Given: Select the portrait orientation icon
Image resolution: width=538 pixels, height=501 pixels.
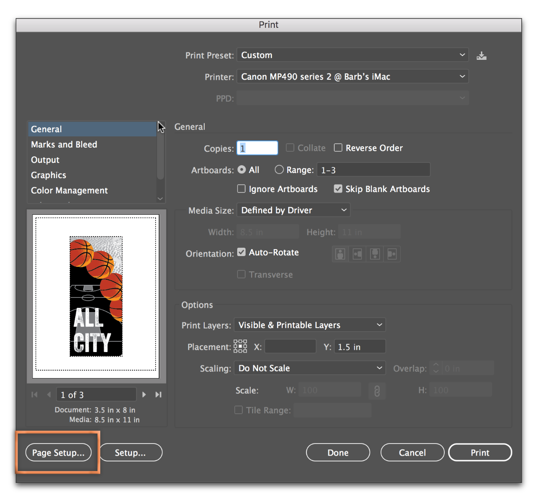Looking at the screenshot, I should coord(340,254).
